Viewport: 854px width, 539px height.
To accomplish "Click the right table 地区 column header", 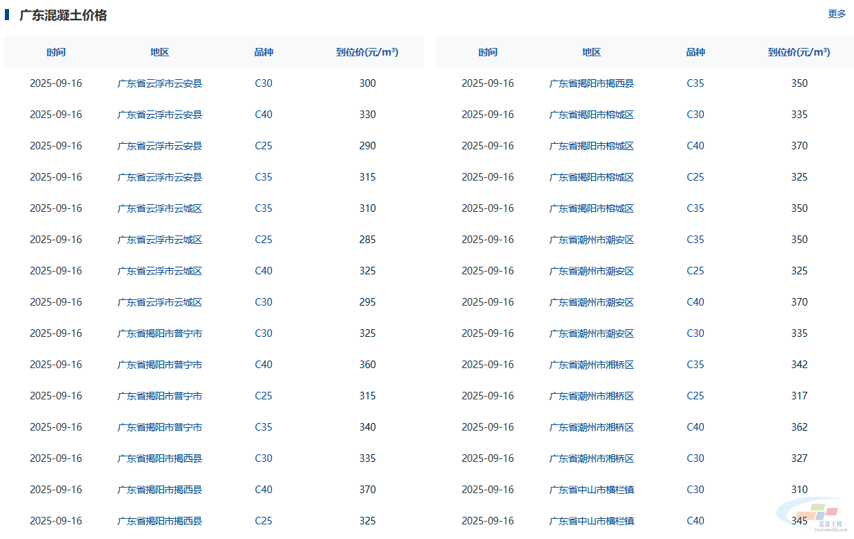I will [591, 52].
